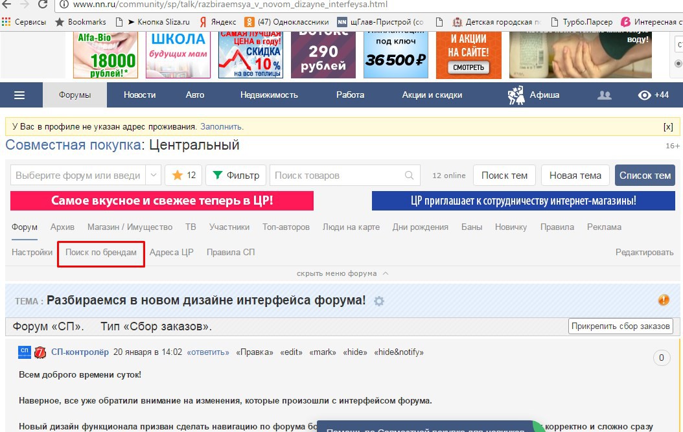Open Настройки in the forum menu
The width and height of the screenshot is (683, 432).
coord(32,252)
